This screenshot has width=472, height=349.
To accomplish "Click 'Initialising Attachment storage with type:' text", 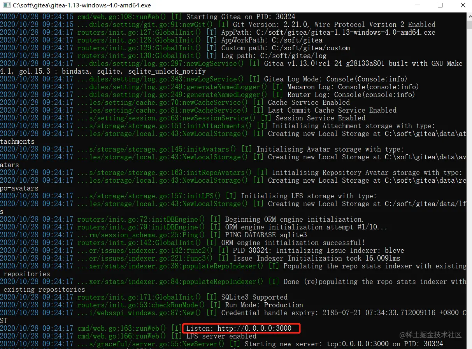I will 353,126.
